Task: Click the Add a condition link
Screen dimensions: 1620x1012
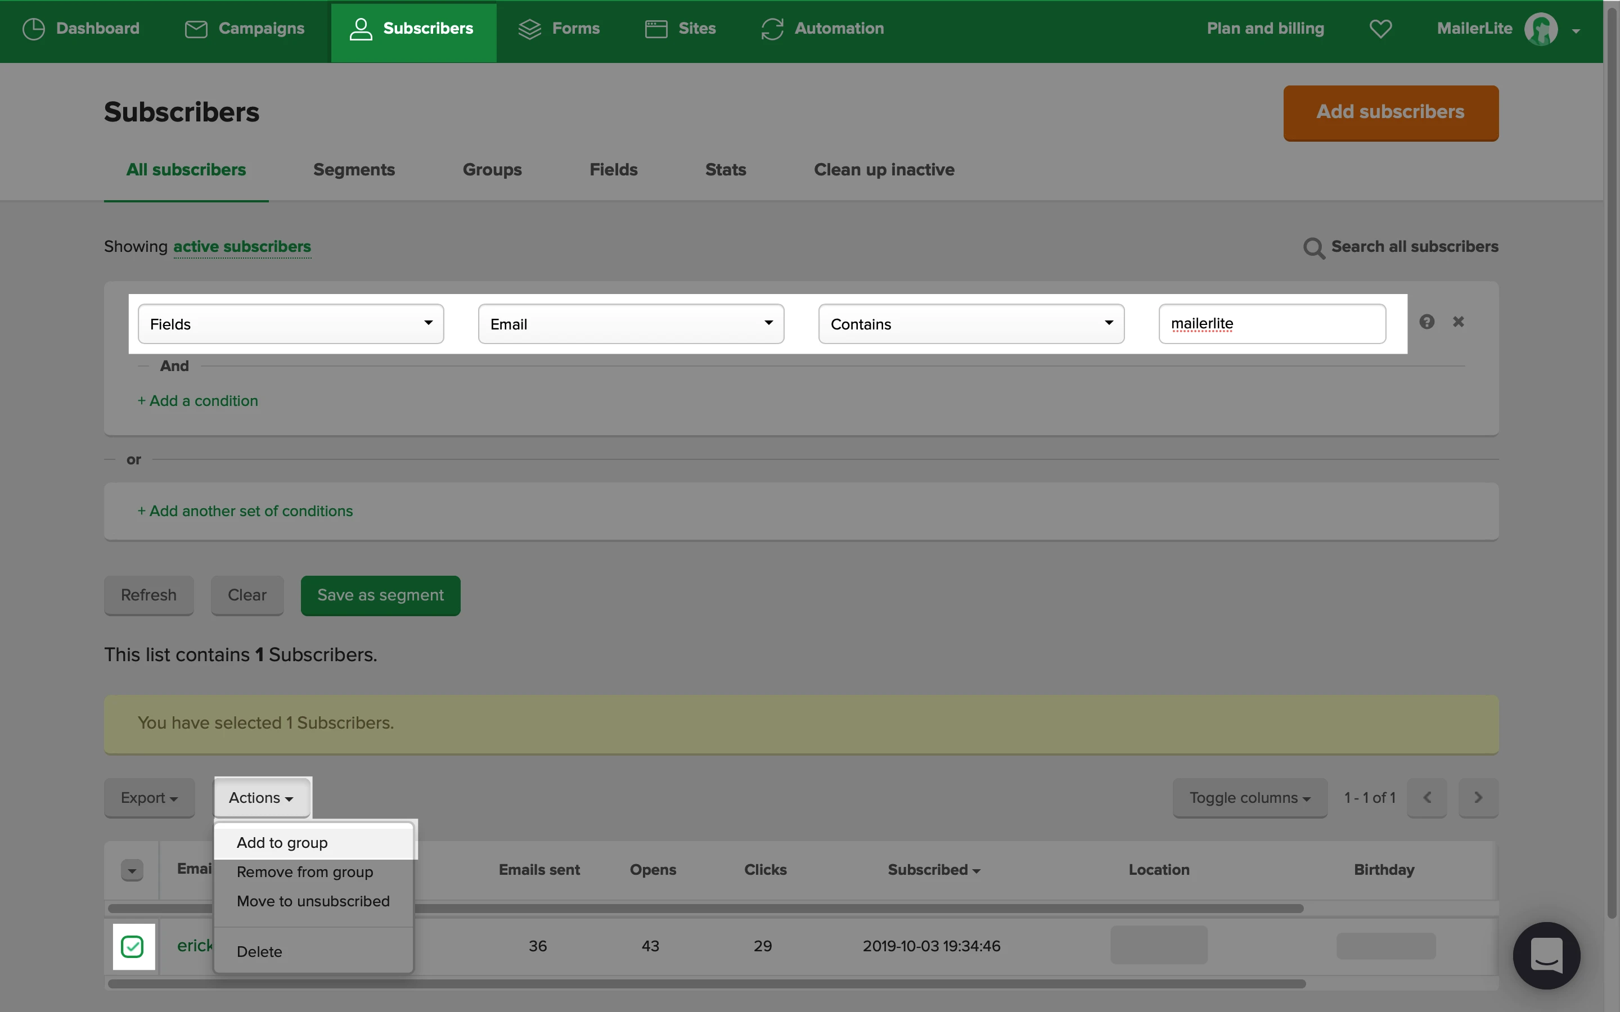Action: click(x=197, y=401)
